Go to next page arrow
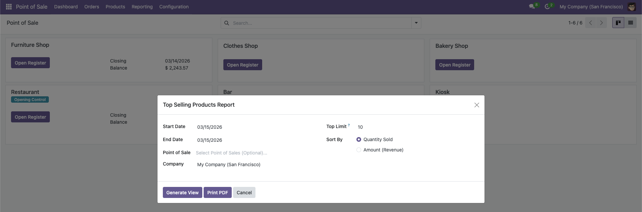 coord(601,23)
